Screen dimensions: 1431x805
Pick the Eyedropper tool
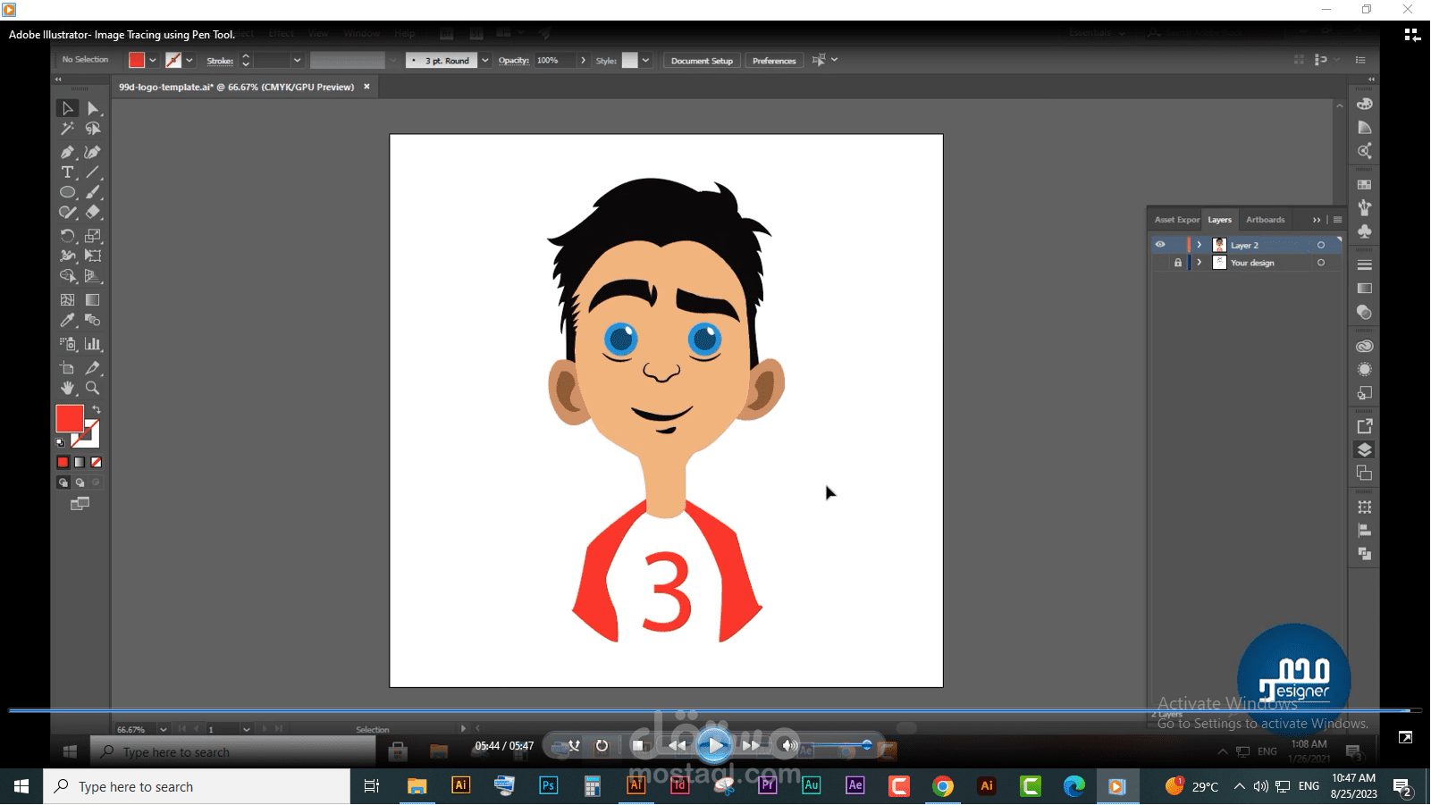(67, 320)
